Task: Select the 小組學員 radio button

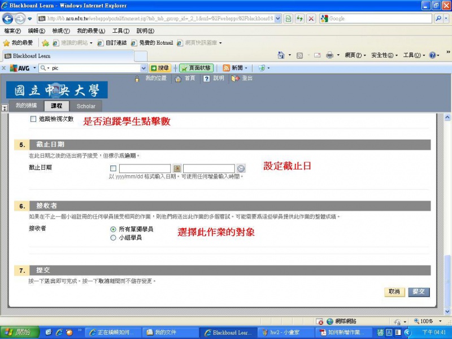Action: coord(113,238)
